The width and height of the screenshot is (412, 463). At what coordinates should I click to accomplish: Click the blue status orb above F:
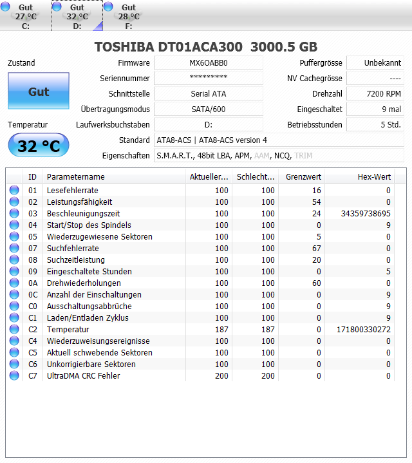click(109, 6)
